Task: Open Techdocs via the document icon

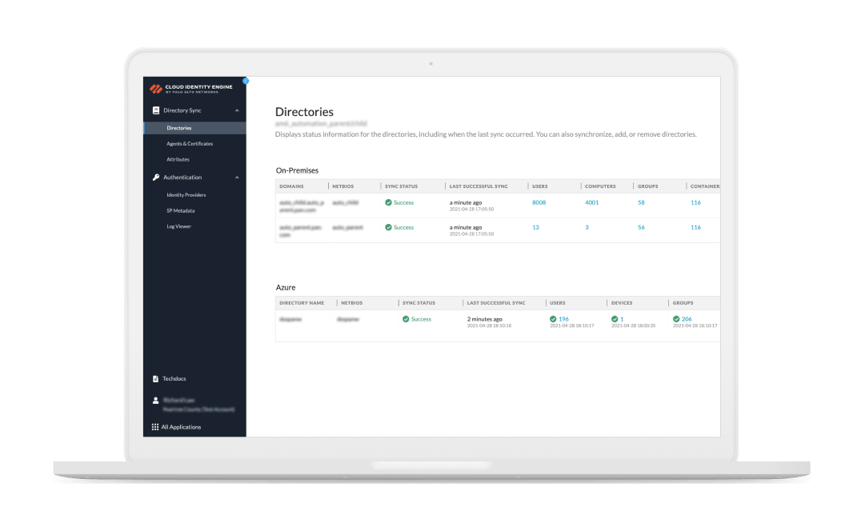Action: tap(154, 378)
